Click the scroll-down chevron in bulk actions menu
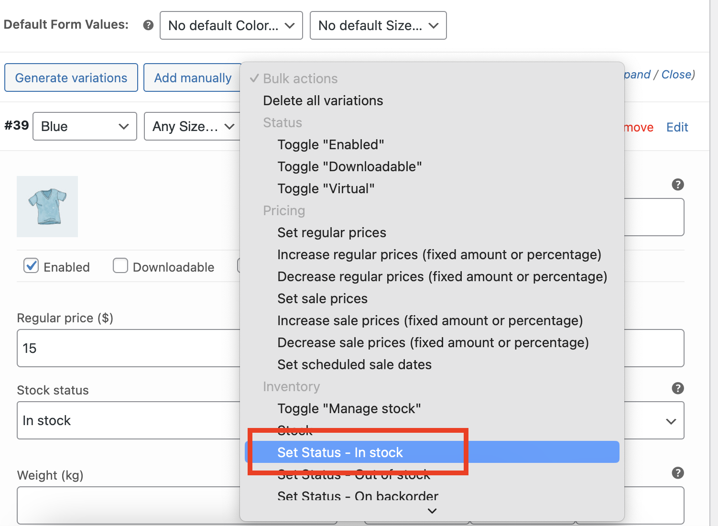718x526 pixels. coord(432,511)
